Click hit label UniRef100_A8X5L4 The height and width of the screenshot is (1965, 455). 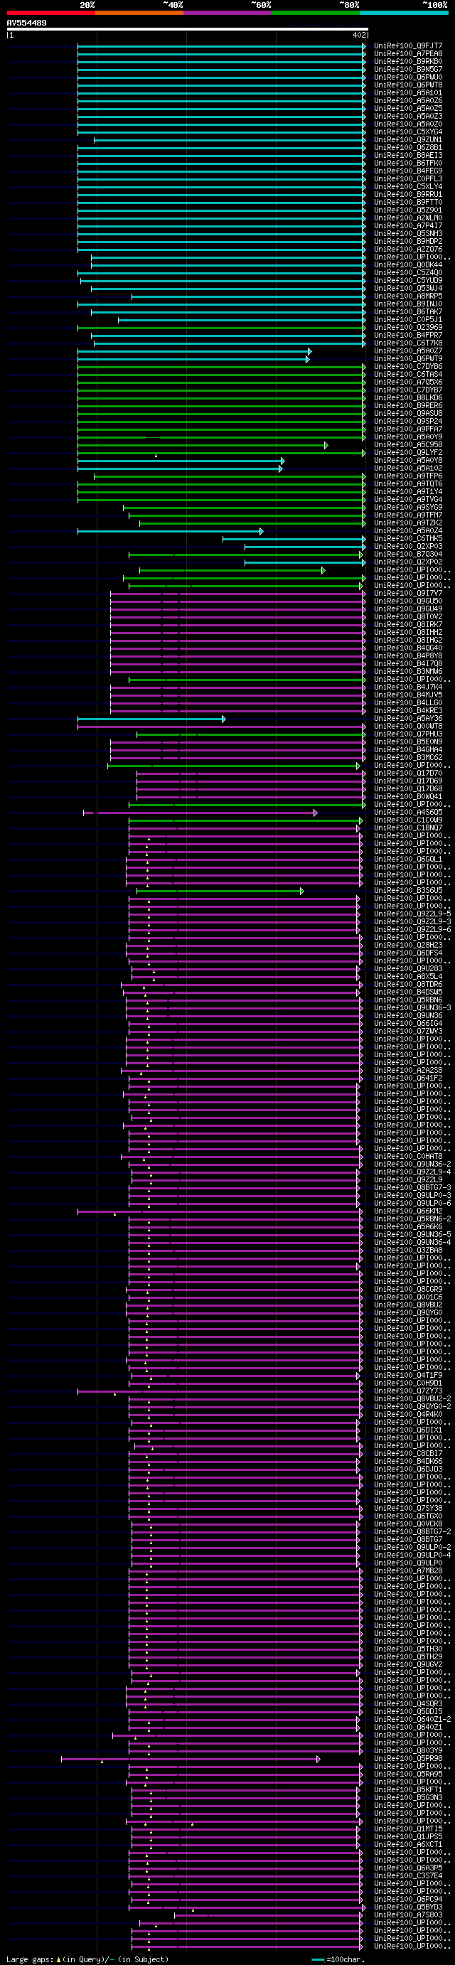click(407, 976)
